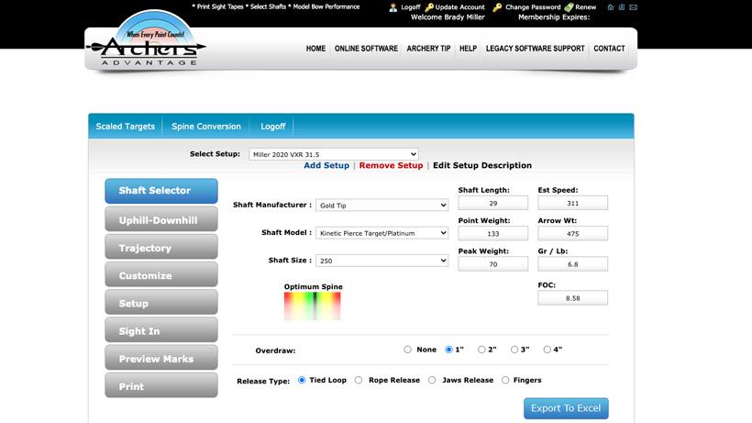Select Overdraw 1" radio button

click(448, 350)
